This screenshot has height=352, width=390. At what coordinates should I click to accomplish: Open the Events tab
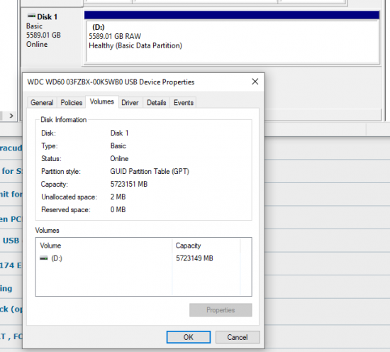184,103
